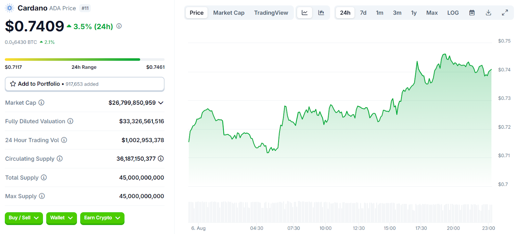The image size is (520, 234).
Task: Click the 23:00 x-axis time label
Action: 488,228
